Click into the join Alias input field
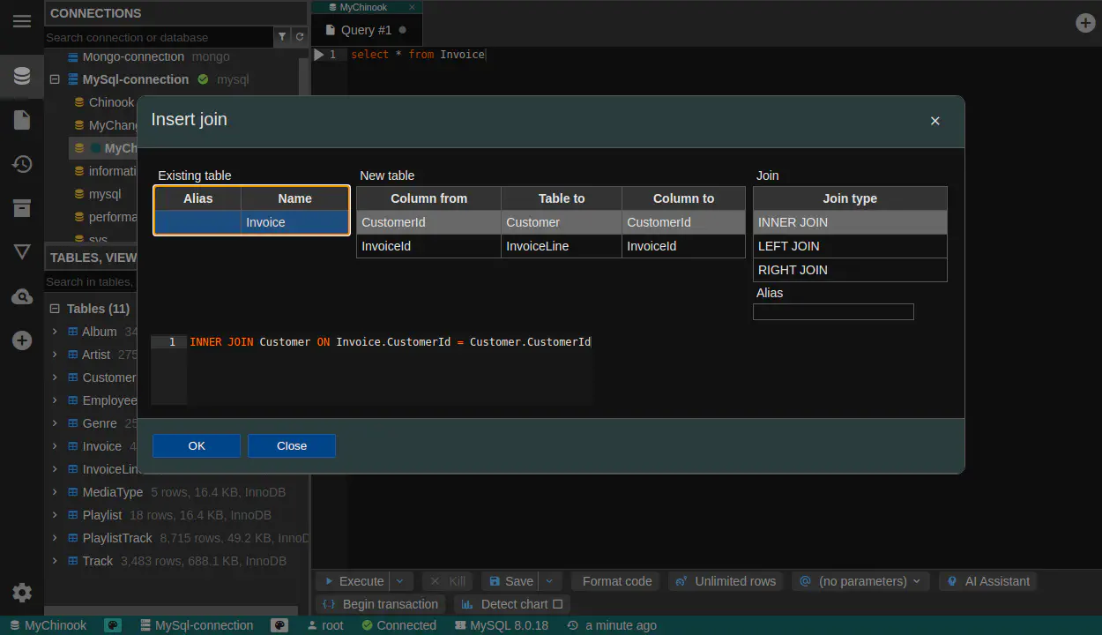This screenshot has width=1102, height=635. click(x=832, y=311)
